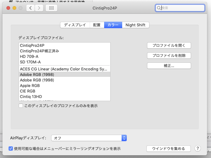Choose the Apple RGB profile
The width and height of the screenshot is (211, 158).
[x=30, y=86]
